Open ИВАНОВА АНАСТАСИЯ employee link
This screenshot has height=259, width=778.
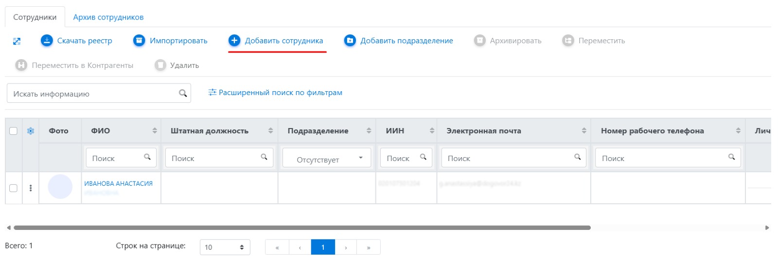118,184
